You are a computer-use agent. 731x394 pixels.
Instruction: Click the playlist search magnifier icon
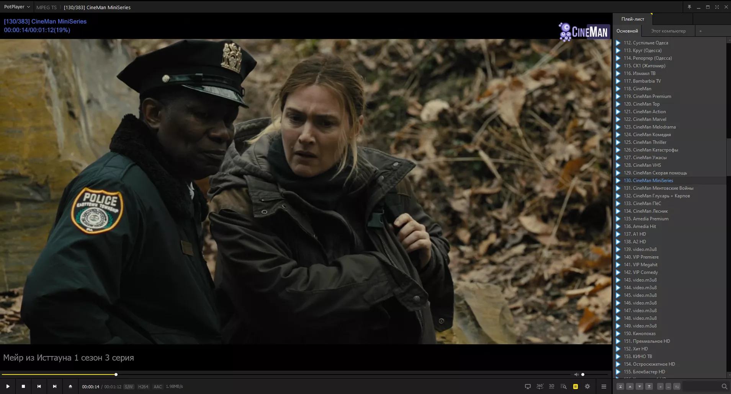(724, 386)
